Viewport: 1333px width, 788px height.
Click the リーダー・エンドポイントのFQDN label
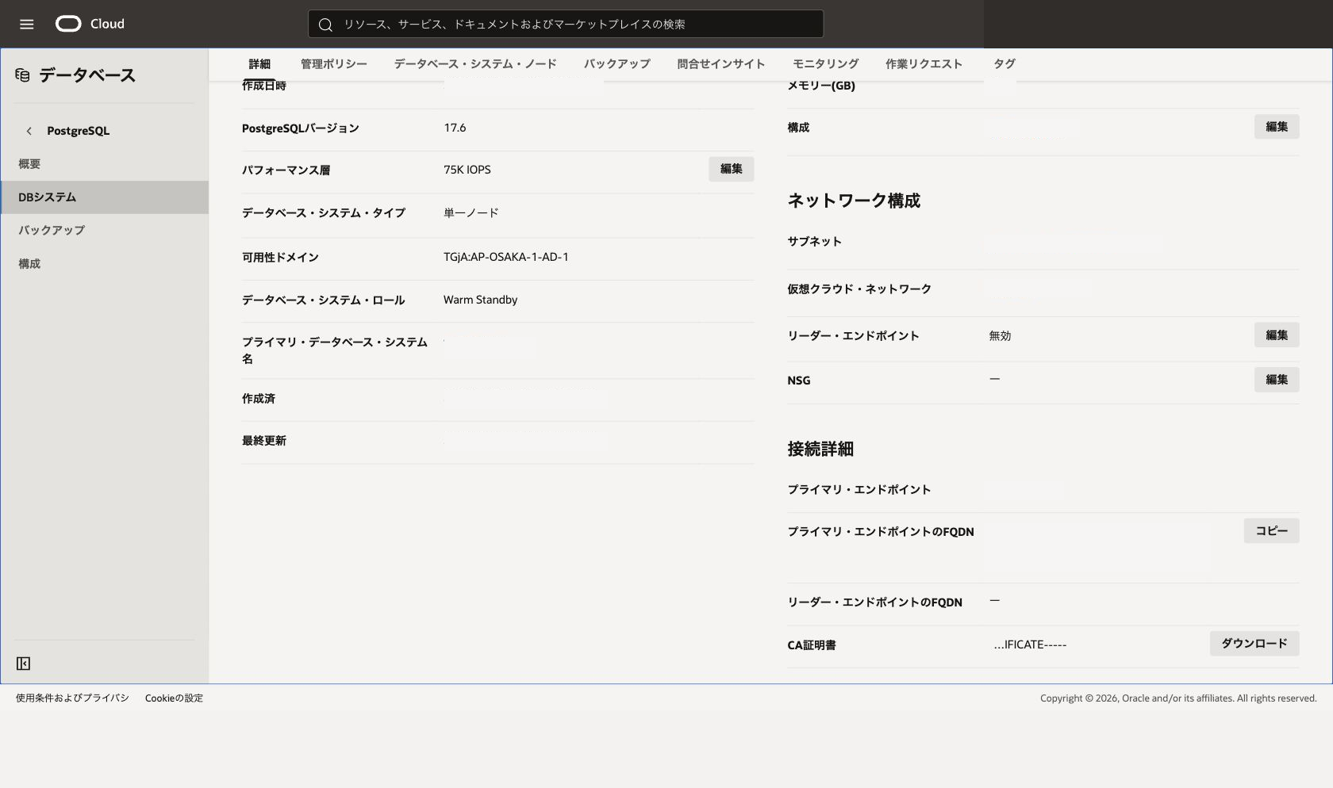874,602
